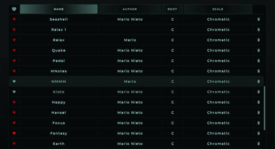Remove the Earth preset via trash icon
The width and height of the screenshot is (275, 149).
click(259, 144)
